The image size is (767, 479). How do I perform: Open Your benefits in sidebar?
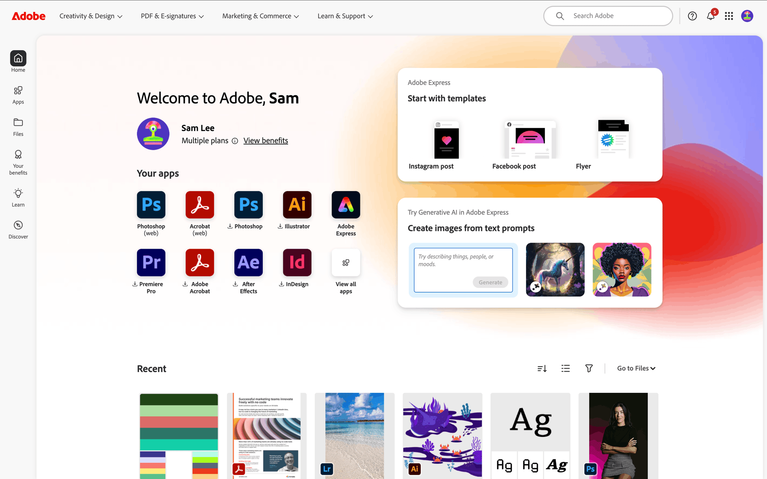click(x=18, y=162)
